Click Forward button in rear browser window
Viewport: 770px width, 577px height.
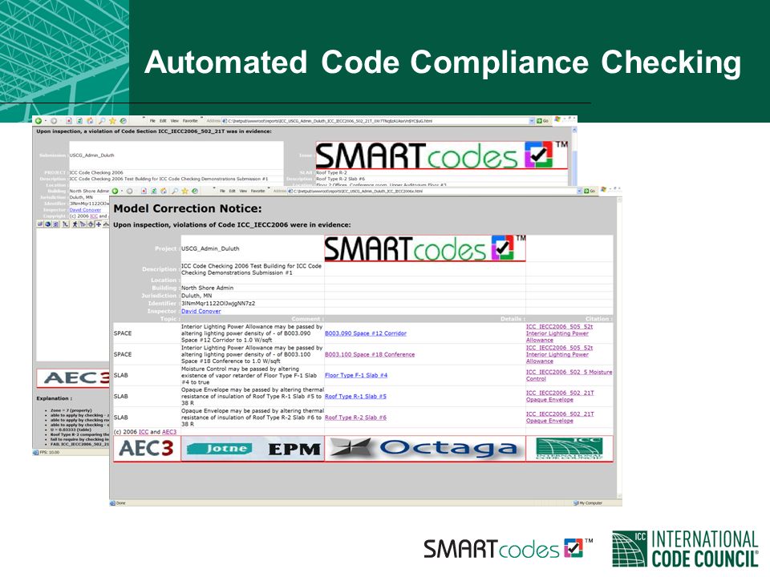[x=54, y=121]
